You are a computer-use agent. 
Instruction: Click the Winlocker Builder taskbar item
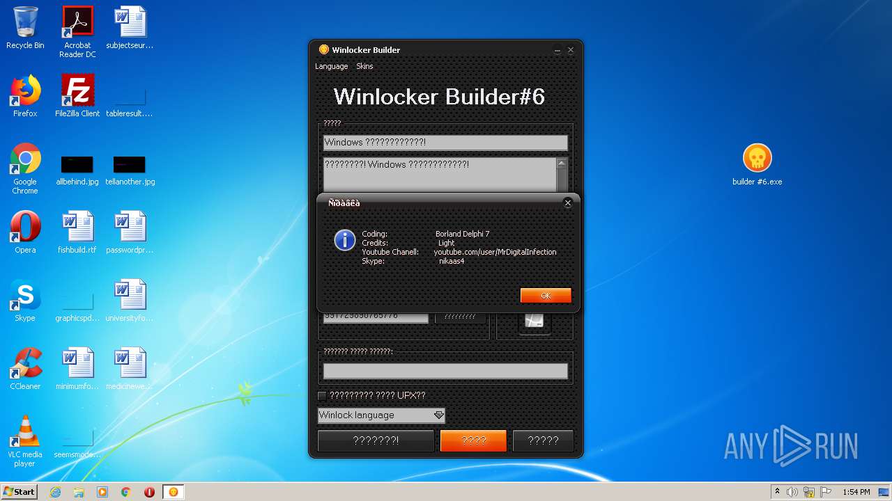point(174,492)
